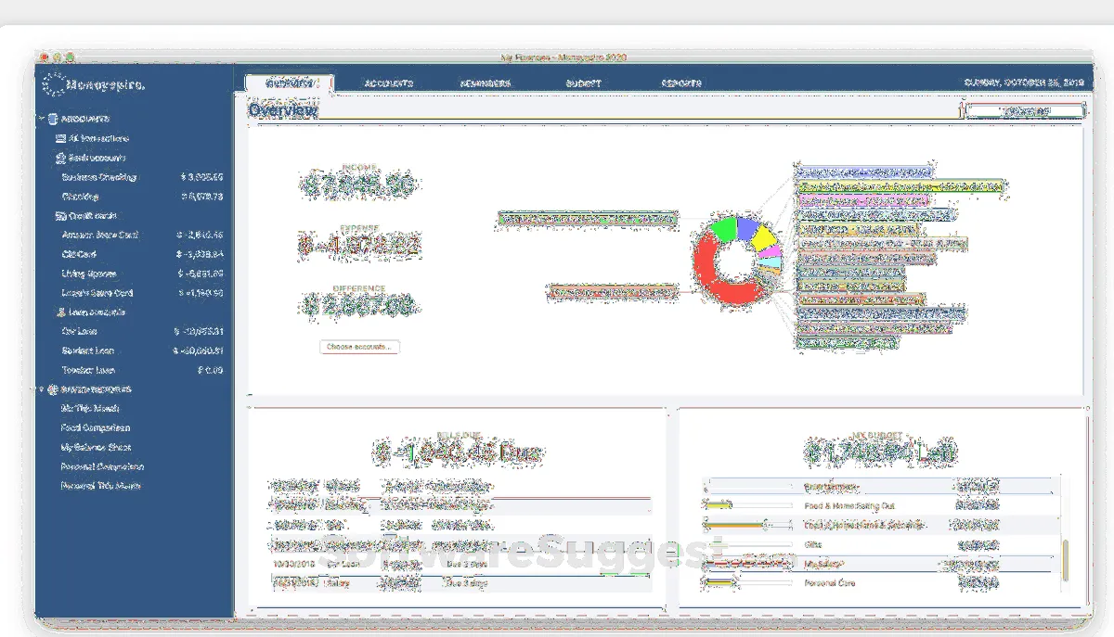The image size is (1114, 637).
Task: Click the Loan accounts group icon
Action: [x=61, y=312]
